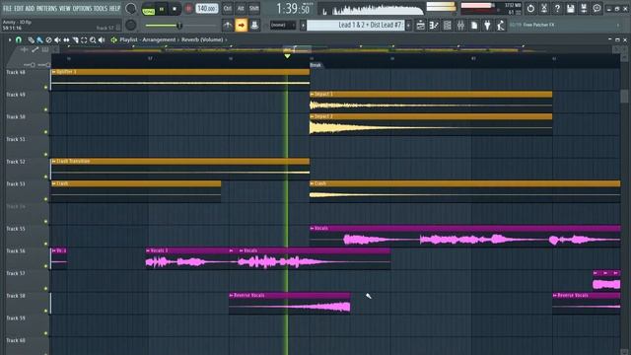Select the Mute tool in Playlist toolbar
The width and height of the screenshot is (631, 355).
click(57, 39)
